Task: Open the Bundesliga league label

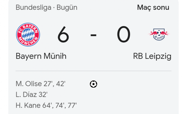Action: [x=33, y=7]
